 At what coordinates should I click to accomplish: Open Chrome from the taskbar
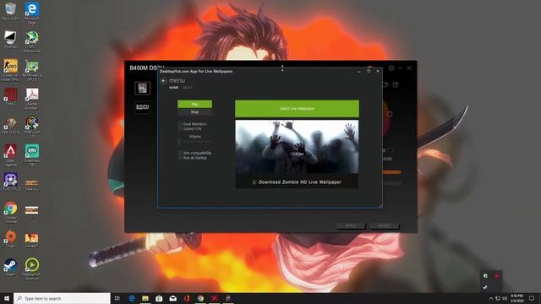[200, 298]
